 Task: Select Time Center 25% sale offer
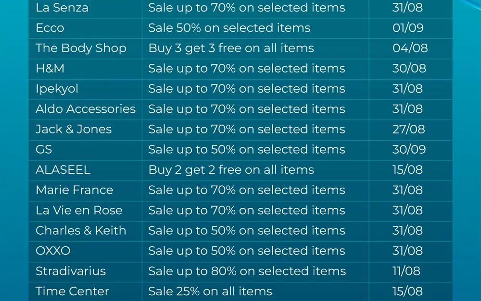click(x=210, y=291)
